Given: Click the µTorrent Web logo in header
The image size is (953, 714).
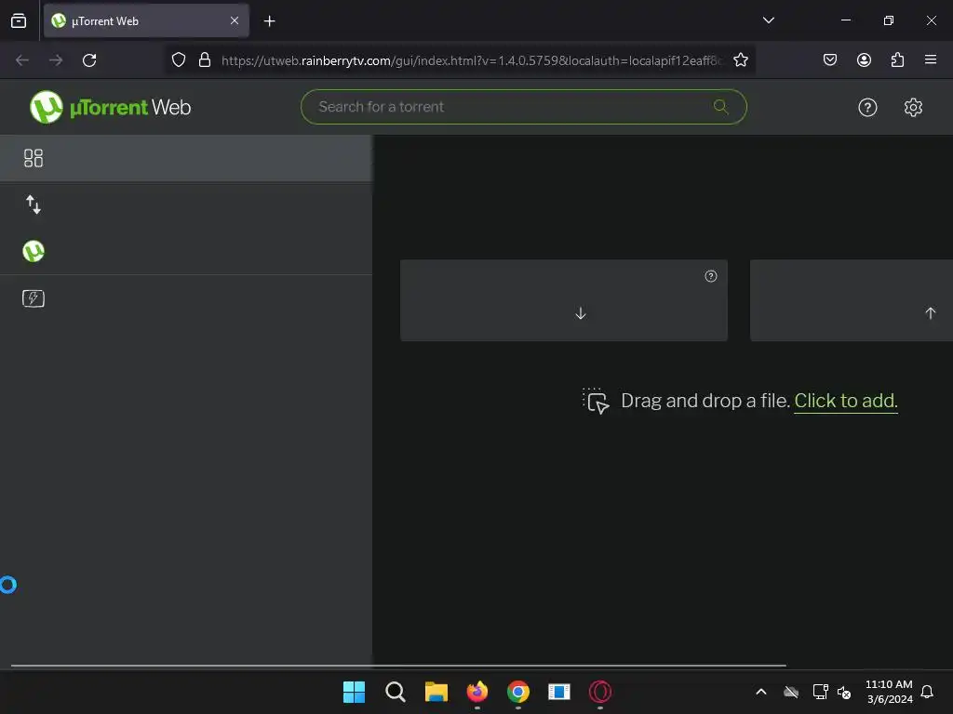Looking at the screenshot, I should pyautogui.click(x=110, y=107).
